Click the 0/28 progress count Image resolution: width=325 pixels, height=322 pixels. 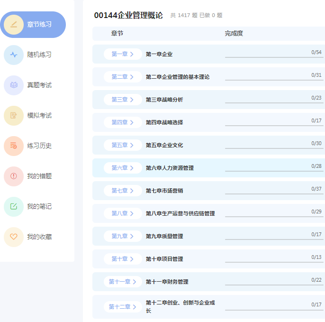[316, 166]
